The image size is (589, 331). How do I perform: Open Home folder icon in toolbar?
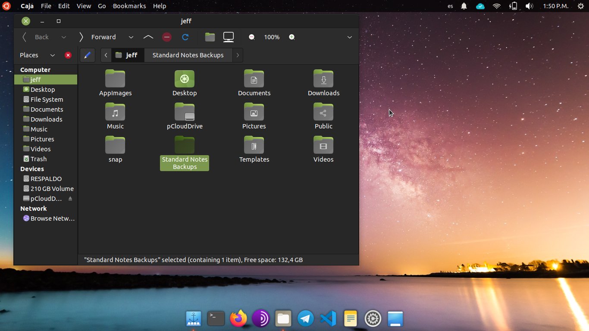(x=210, y=37)
